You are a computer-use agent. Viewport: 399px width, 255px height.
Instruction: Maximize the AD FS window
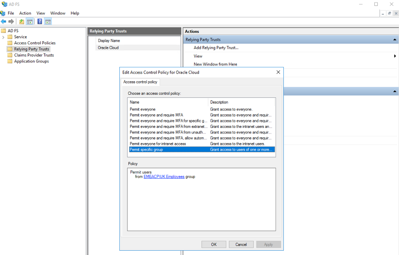(x=376, y=4)
